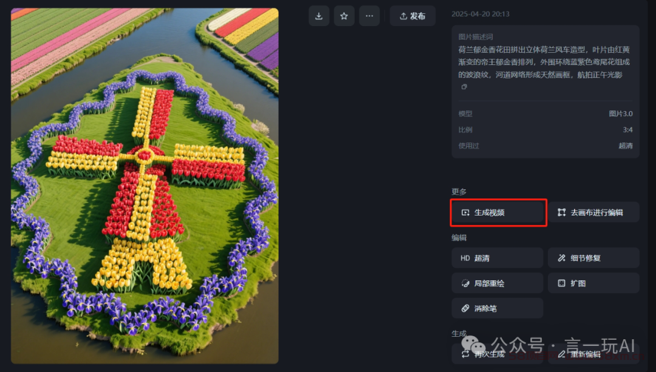Click the 超清 used-feature value

[x=626, y=146]
